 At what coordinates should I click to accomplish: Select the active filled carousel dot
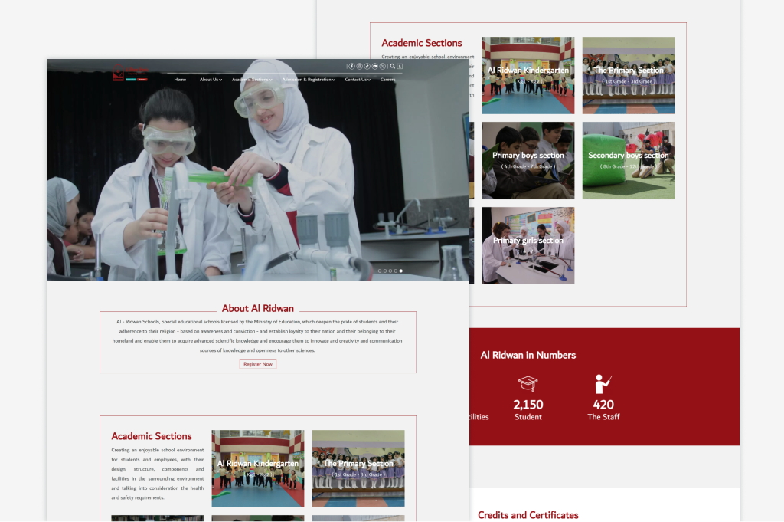click(401, 271)
